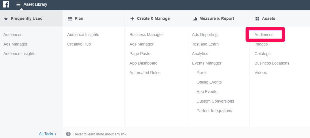Open Partner Integrations
Viewport: 310px width, 138px height.
point(214,111)
